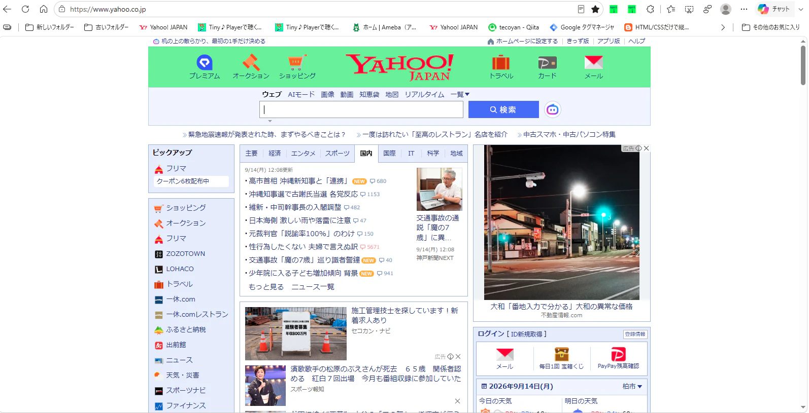Screen dimensions: 809x413
Task: Show more bookmarks bar chevron
Action: pyautogui.click(x=723, y=27)
